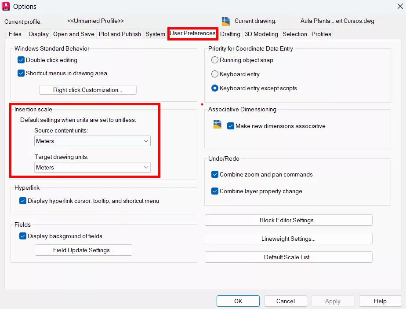
Task: Toggle Shortcut menus in drawing area
Action: 21,73
